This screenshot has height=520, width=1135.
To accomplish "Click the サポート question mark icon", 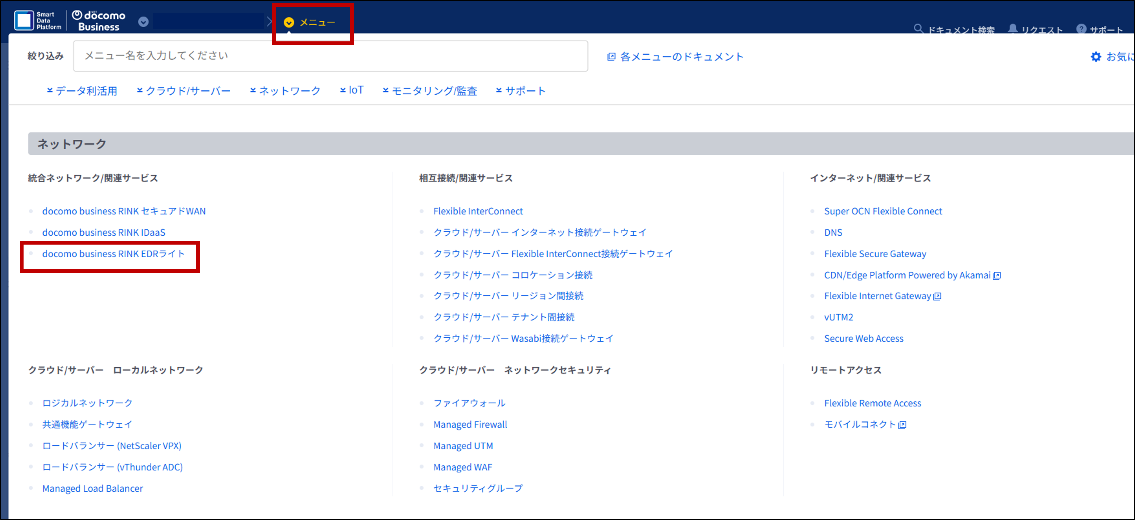I will [1081, 29].
